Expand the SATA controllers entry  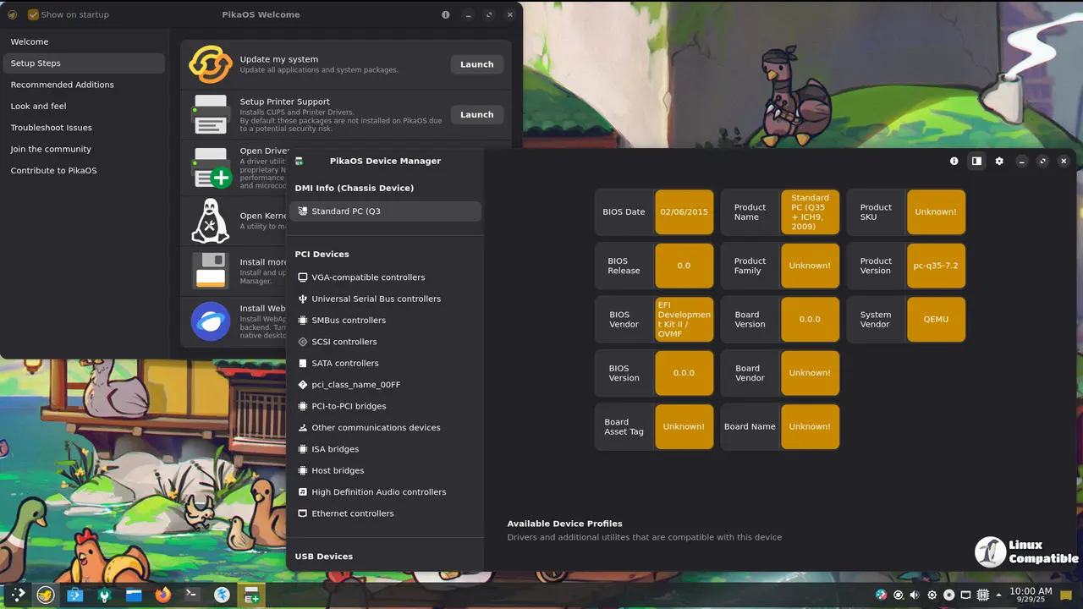(x=344, y=363)
